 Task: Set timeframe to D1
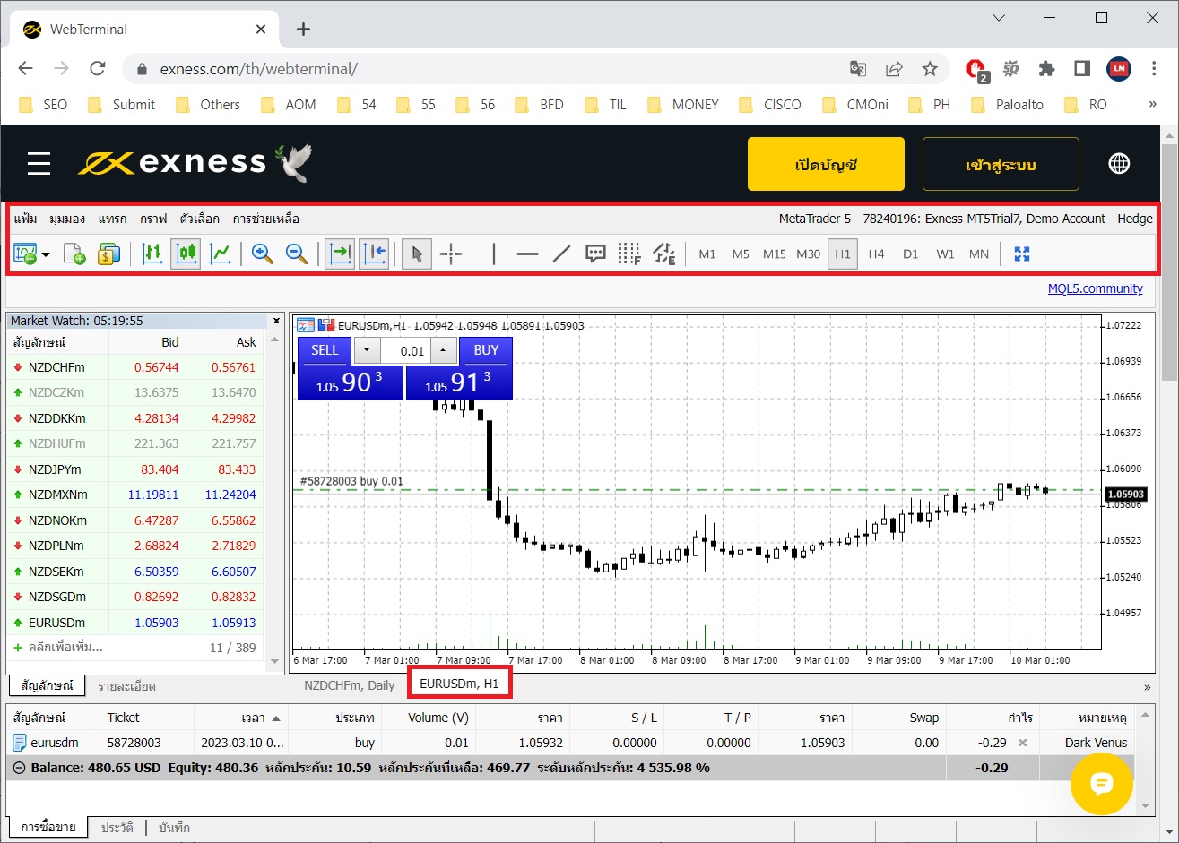pyautogui.click(x=911, y=254)
